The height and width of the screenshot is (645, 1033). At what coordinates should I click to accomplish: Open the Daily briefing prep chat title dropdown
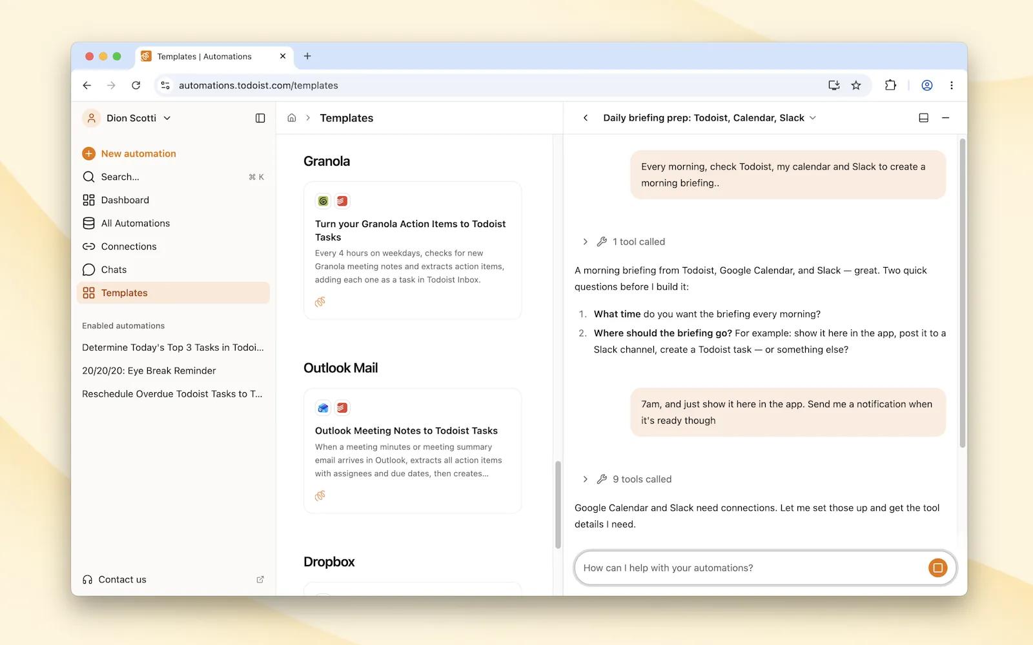click(x=710, y=118)
